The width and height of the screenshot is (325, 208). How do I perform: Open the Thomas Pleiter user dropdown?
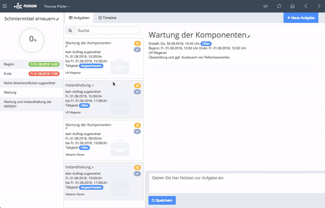[x=56, y=6]
